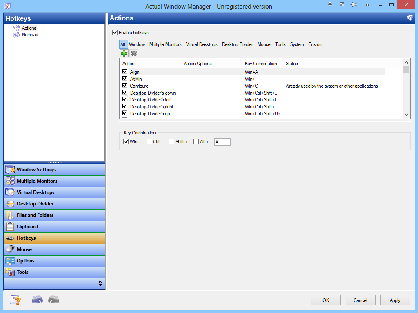
Task: Uncheck Desktop Divider's left checkbox
Action: (125, 99)
